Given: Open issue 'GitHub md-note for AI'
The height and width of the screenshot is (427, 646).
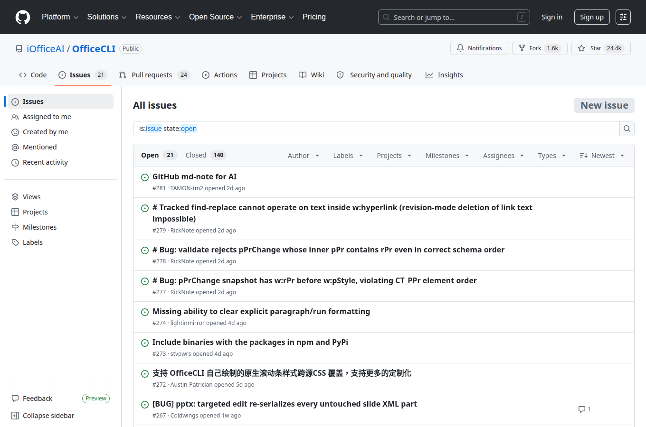Looking at the screenshot, I should [x=194, y=176].
